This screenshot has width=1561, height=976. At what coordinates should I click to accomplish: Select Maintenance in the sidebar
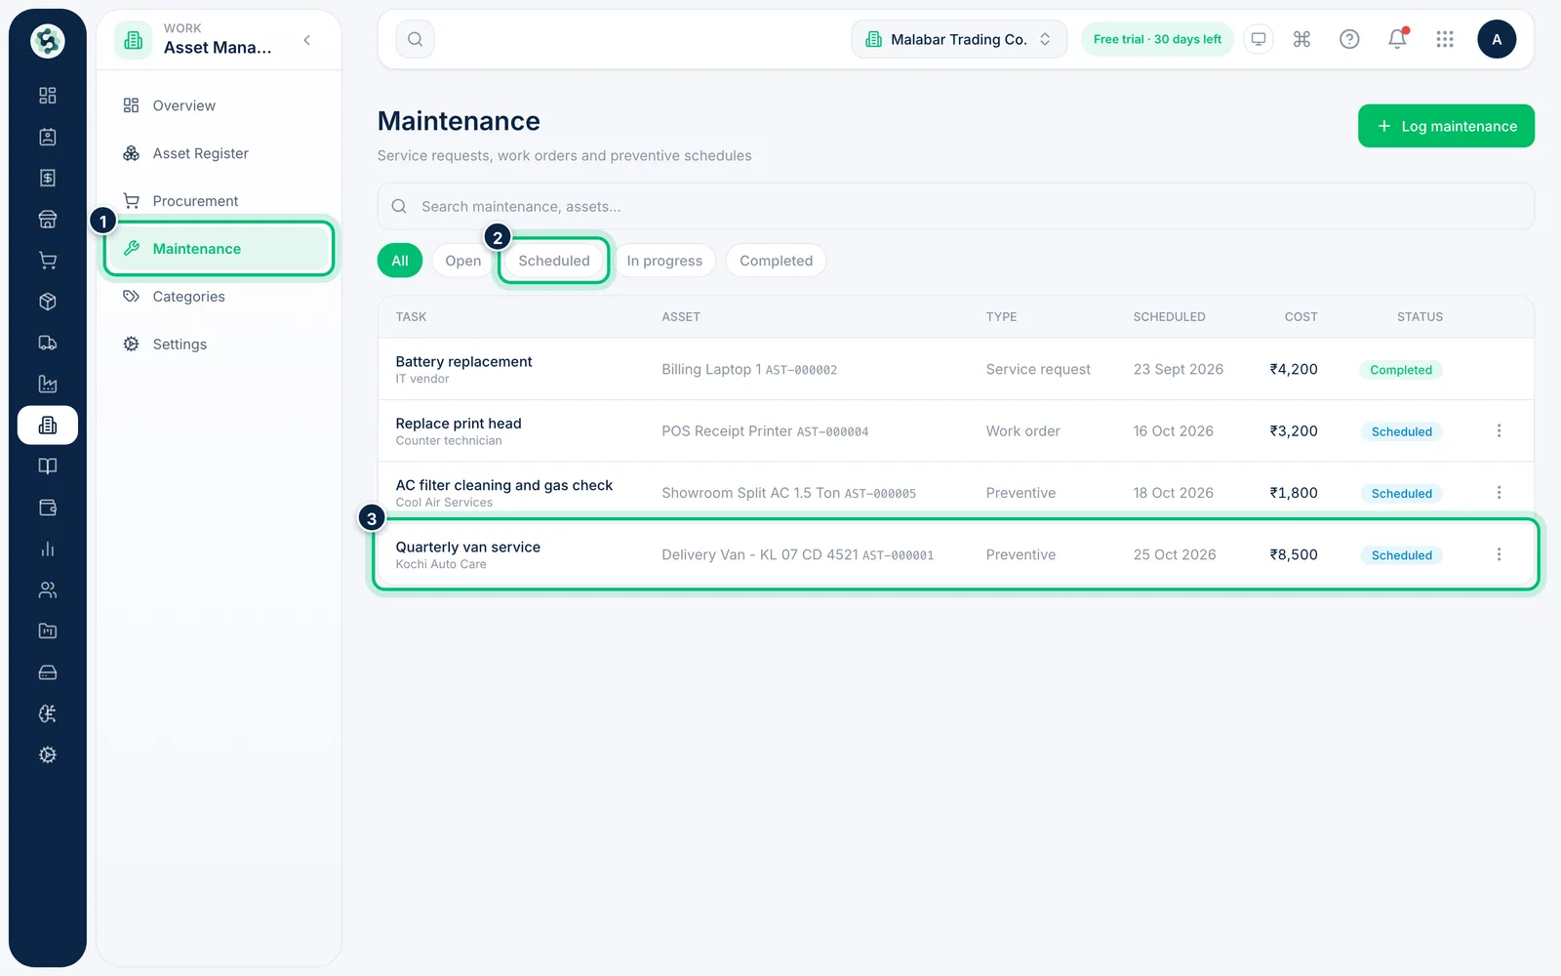point(219,249)
